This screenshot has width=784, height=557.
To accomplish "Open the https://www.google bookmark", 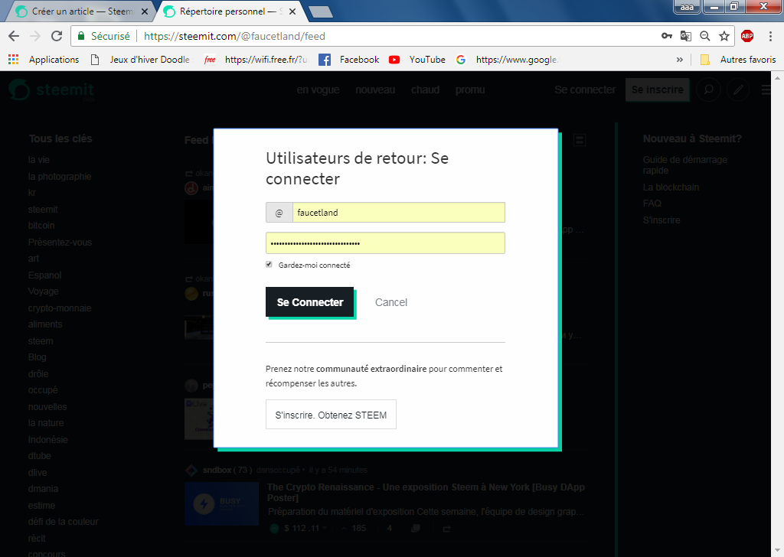I will [508, 60].
